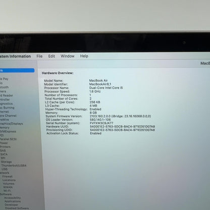Select Applications under Software
Image resolution: width=210 pixels, height=210 pixels.
click(x=13, y=201)
